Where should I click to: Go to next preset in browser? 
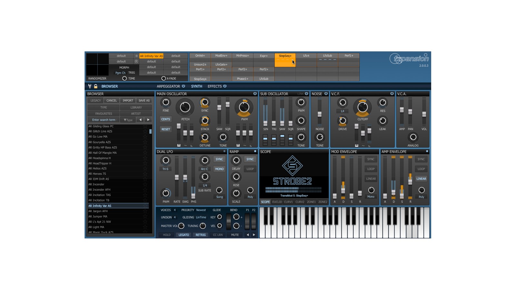(x=148, y=120)
